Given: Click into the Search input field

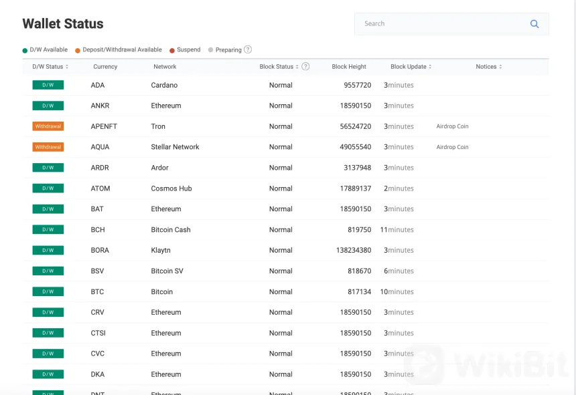Looking at the screenshot, I should [x=442, y=24].
